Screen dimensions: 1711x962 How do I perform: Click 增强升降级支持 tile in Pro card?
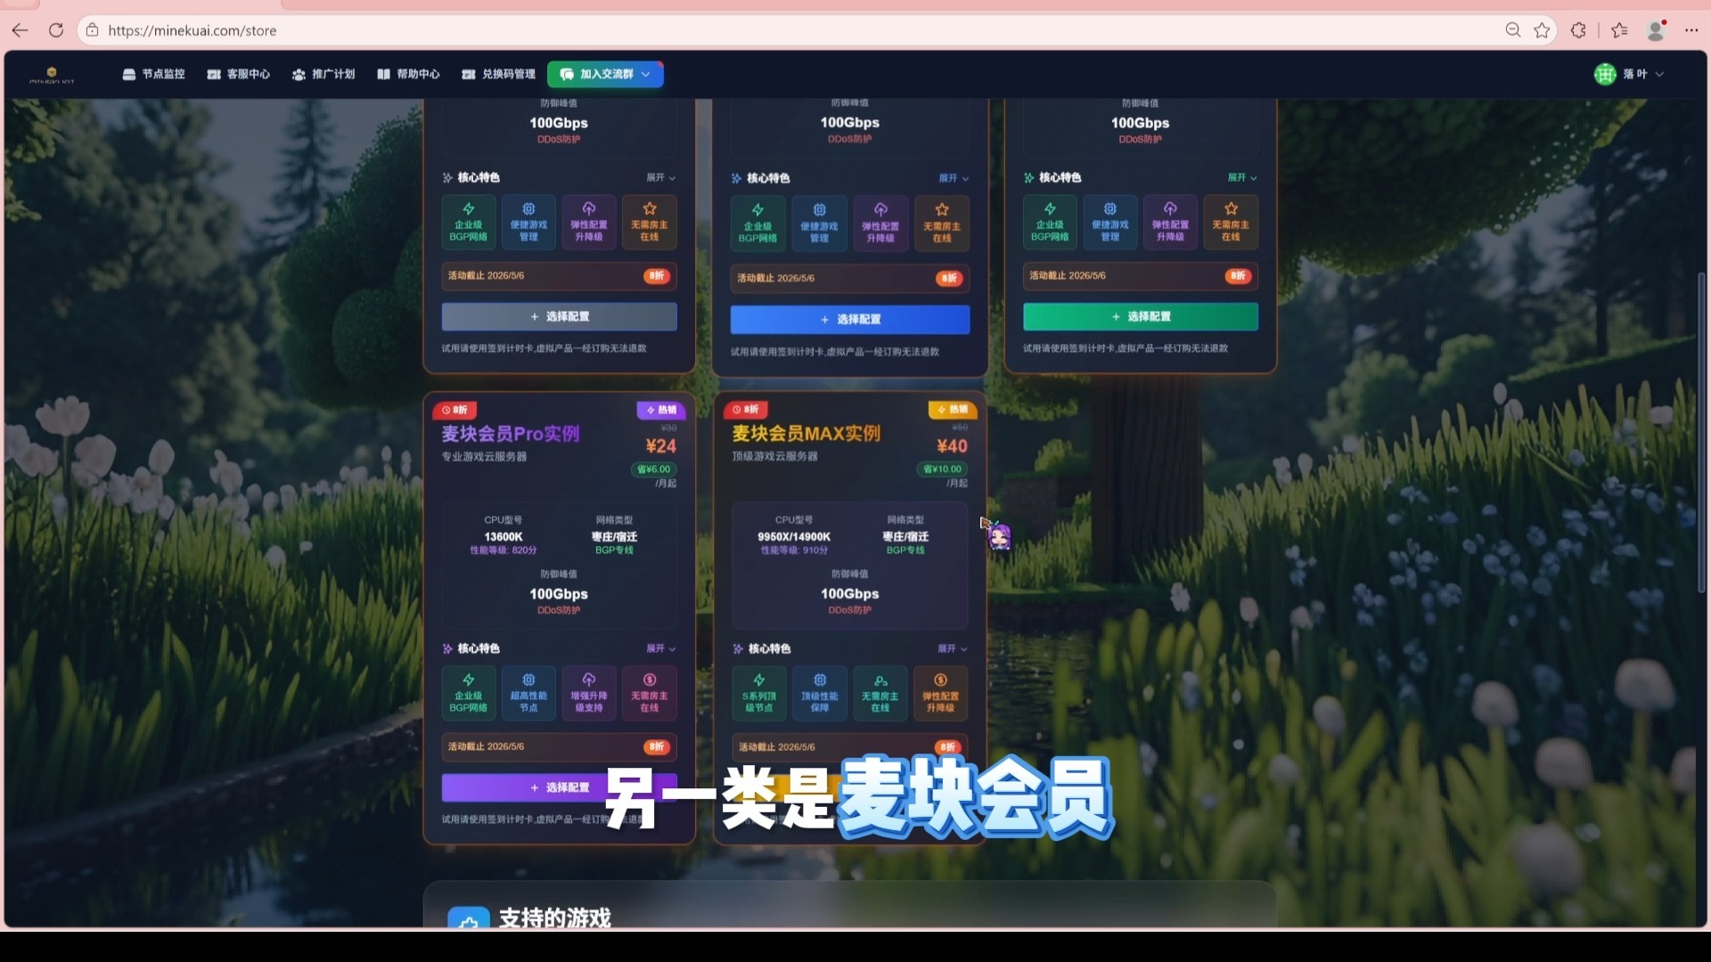coord(589,693)
